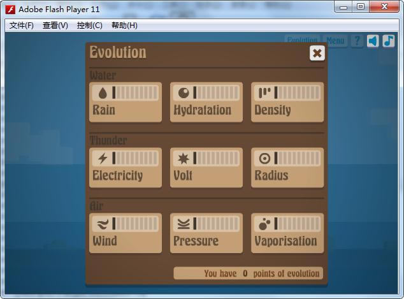Viewport: 404px width, 299px height.
Task: Open the 帮助(H) menu
Action: pyautogui.click(x=124, y=26)
